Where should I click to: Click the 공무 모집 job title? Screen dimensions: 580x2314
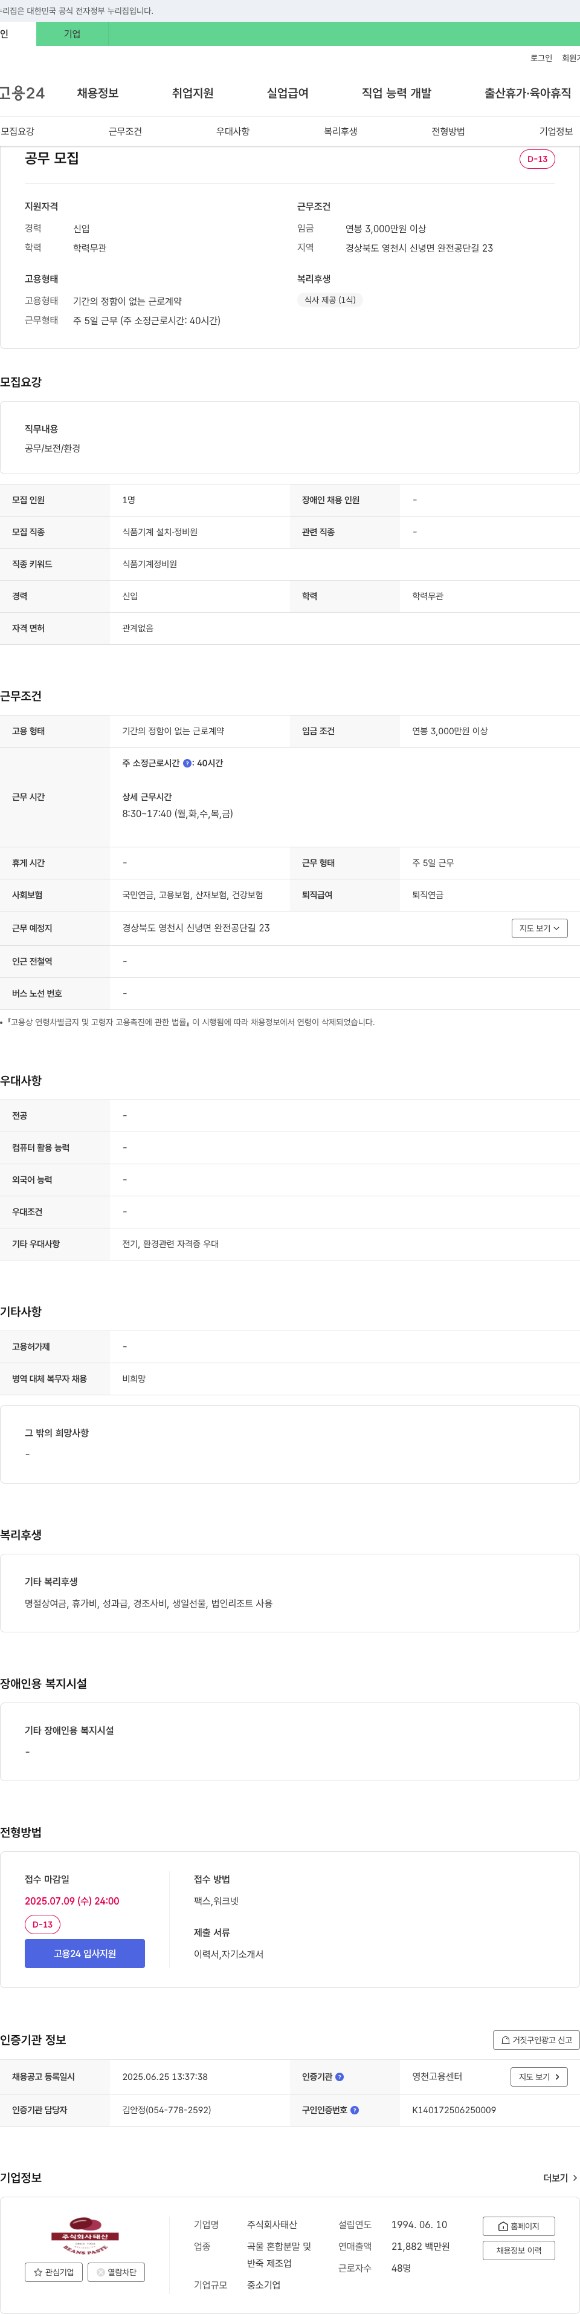[52, 158]
